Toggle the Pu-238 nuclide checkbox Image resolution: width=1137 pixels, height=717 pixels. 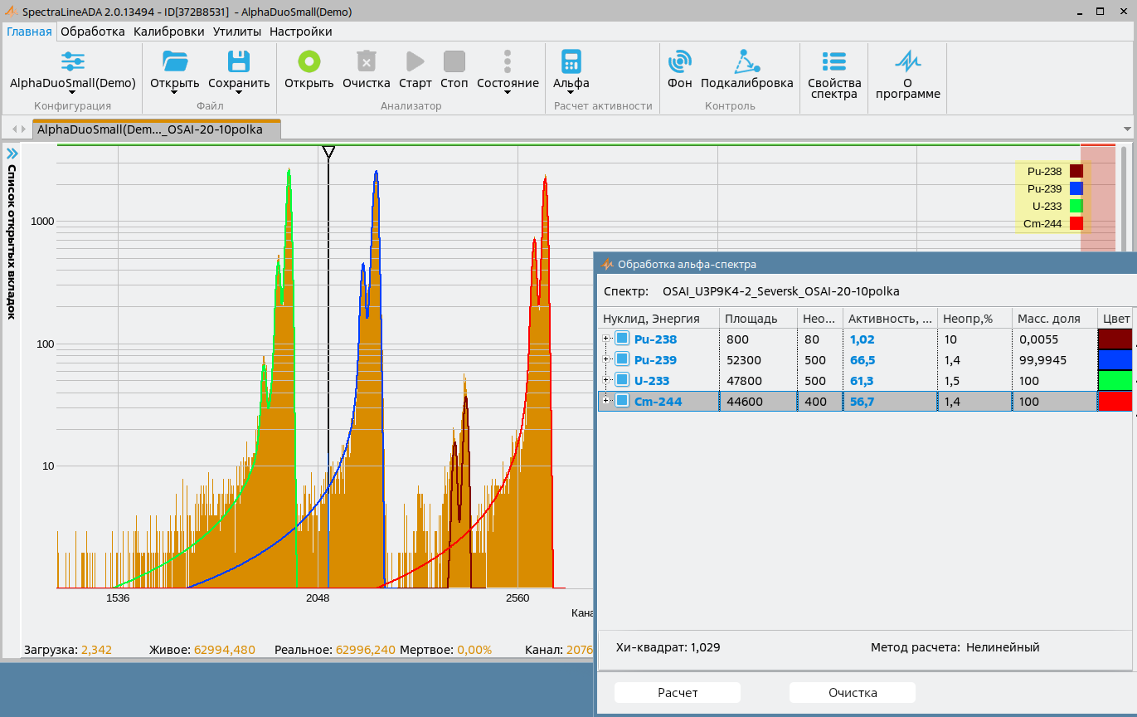[622, 339]
